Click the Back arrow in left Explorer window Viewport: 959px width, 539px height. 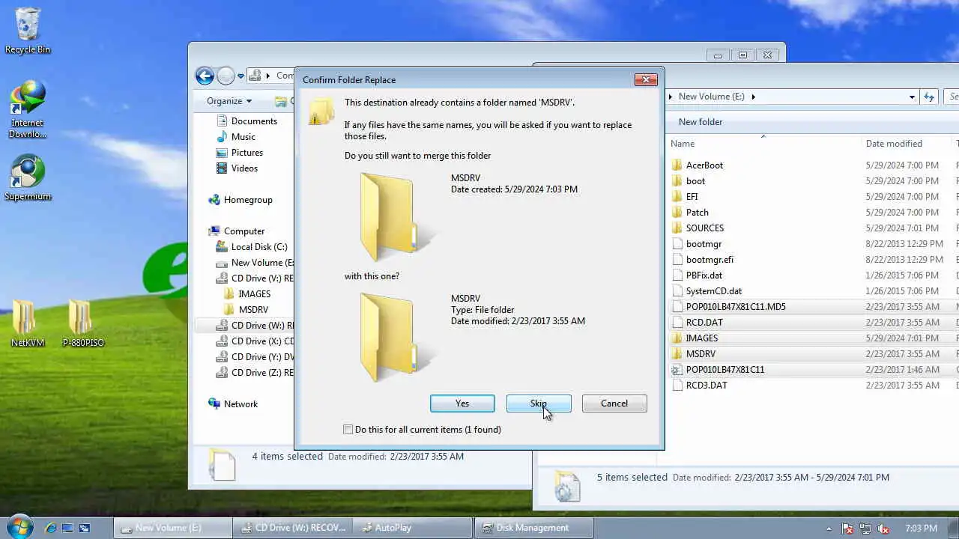[205, 76]
